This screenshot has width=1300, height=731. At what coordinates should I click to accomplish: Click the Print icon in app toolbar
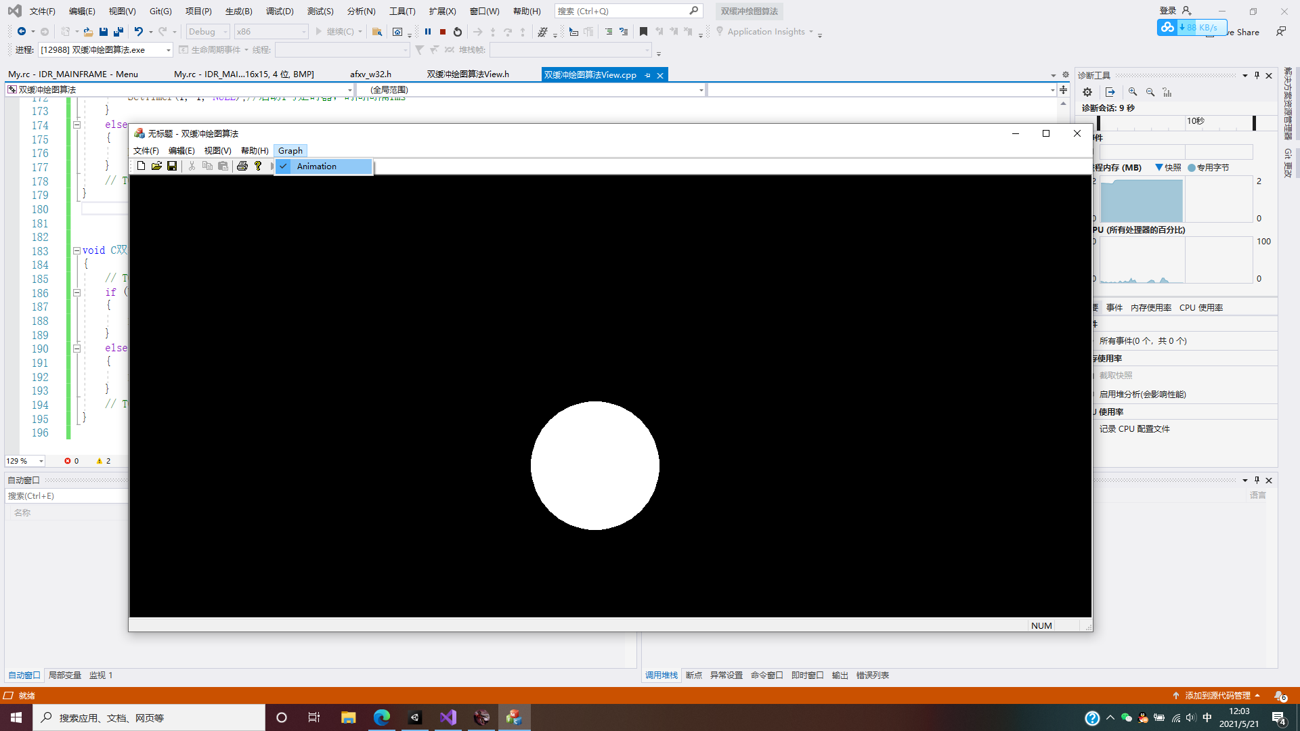(x=242, y=166)
